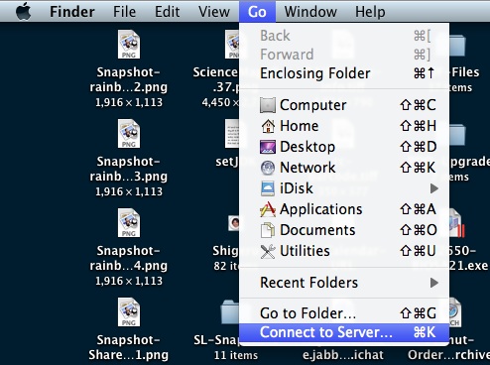Click the Documents icon in menu

tap(268, 230)
